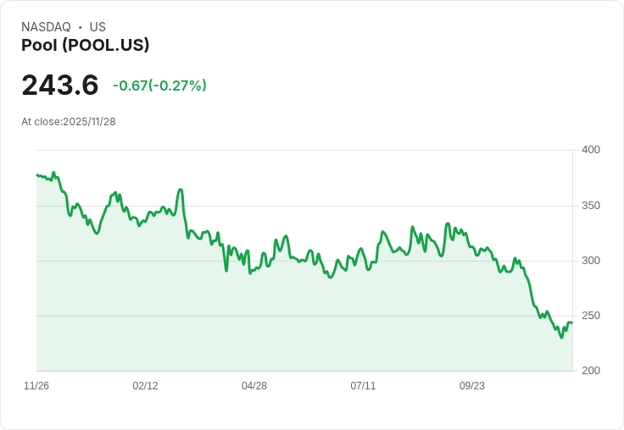The width and height of the screenshot is (624, 430).
Task: Click the 350 y-axis label
Action: (591, 206)
